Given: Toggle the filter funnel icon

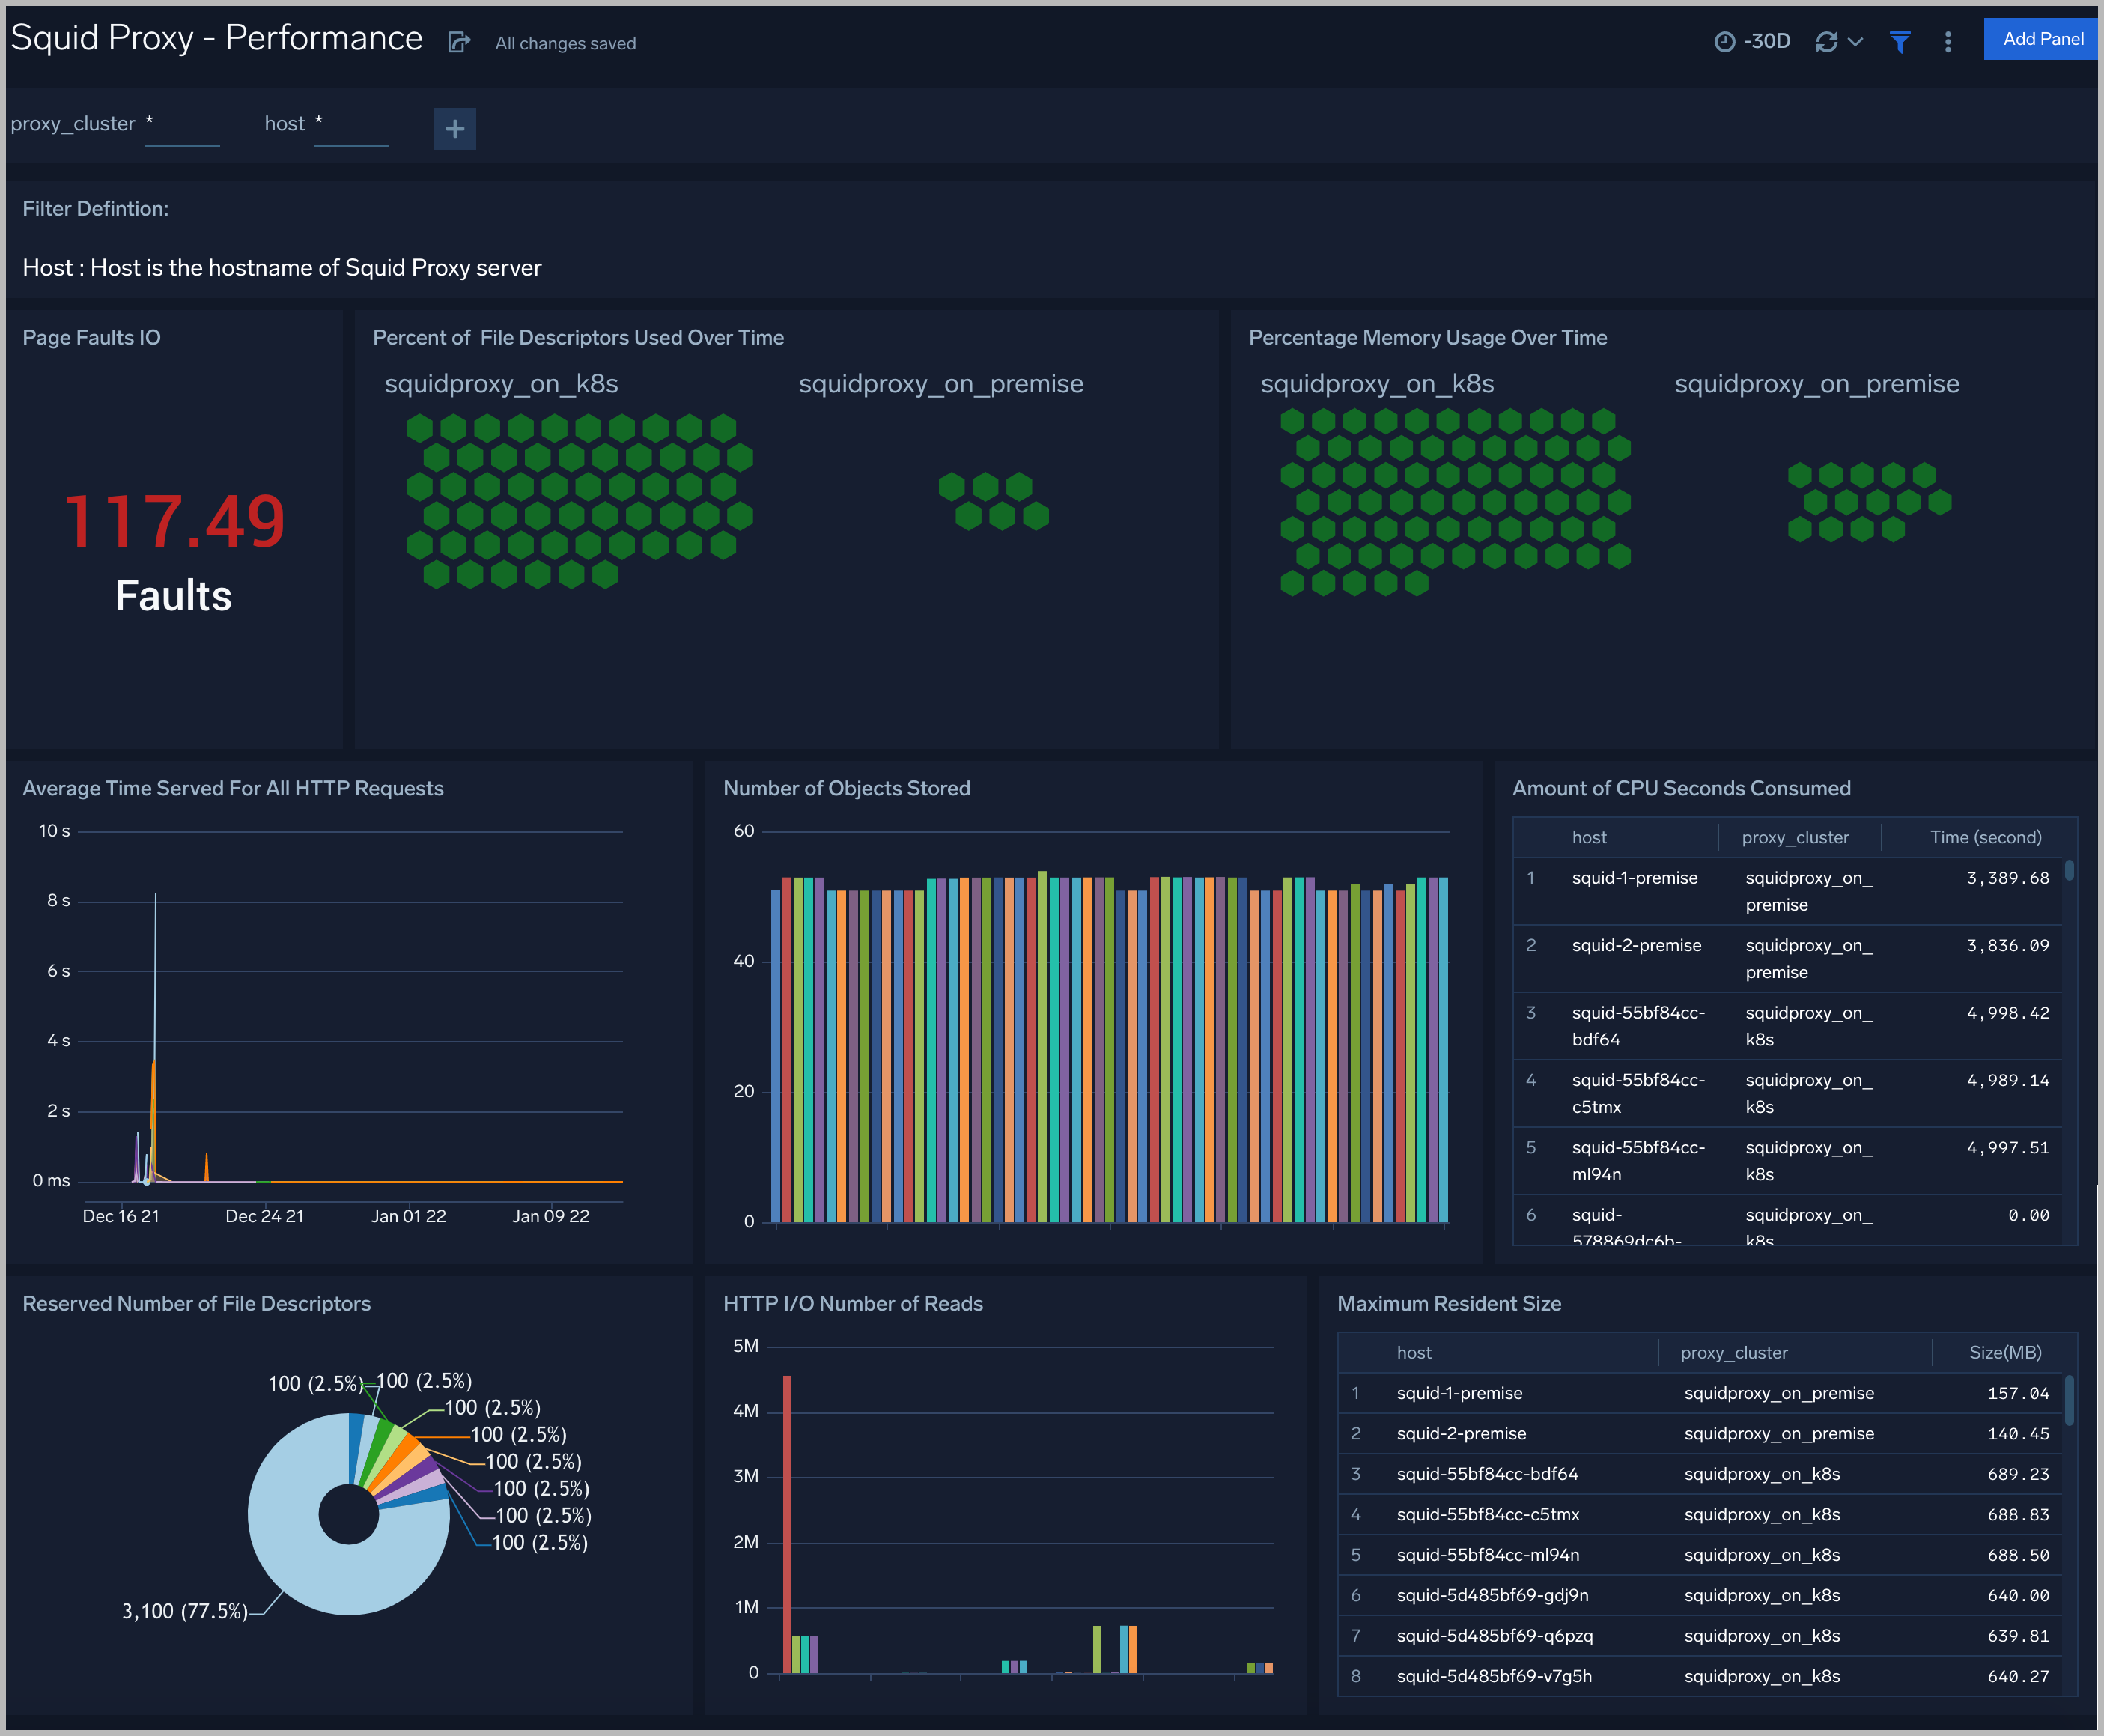Looking at the screenshot, I should (x=1900, y=41).
